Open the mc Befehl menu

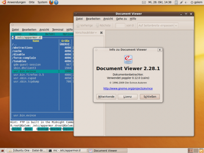[50, 34]
